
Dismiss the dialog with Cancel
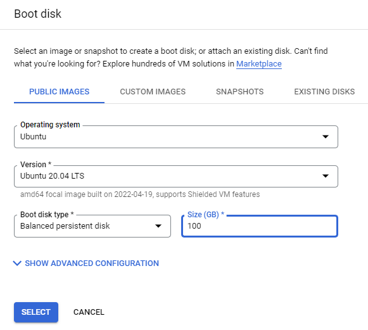(89, 312)
